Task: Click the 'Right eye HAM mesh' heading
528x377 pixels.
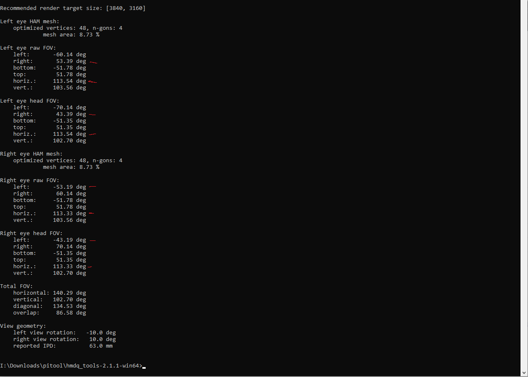Action: pyautogui.click(x=31, y=154)
